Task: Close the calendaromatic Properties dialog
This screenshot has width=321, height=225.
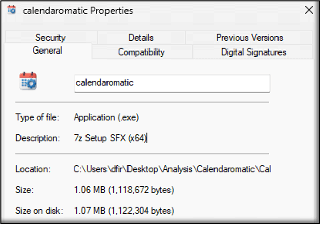Action: [x=309, y=10]
